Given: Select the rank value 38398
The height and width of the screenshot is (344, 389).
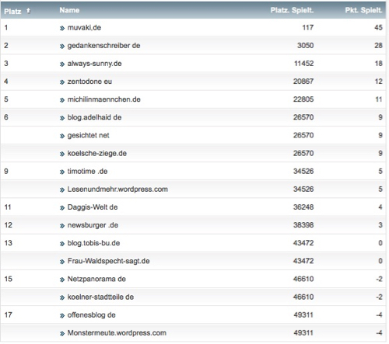Looking at the screenshot, I should [x=303, y=225].
